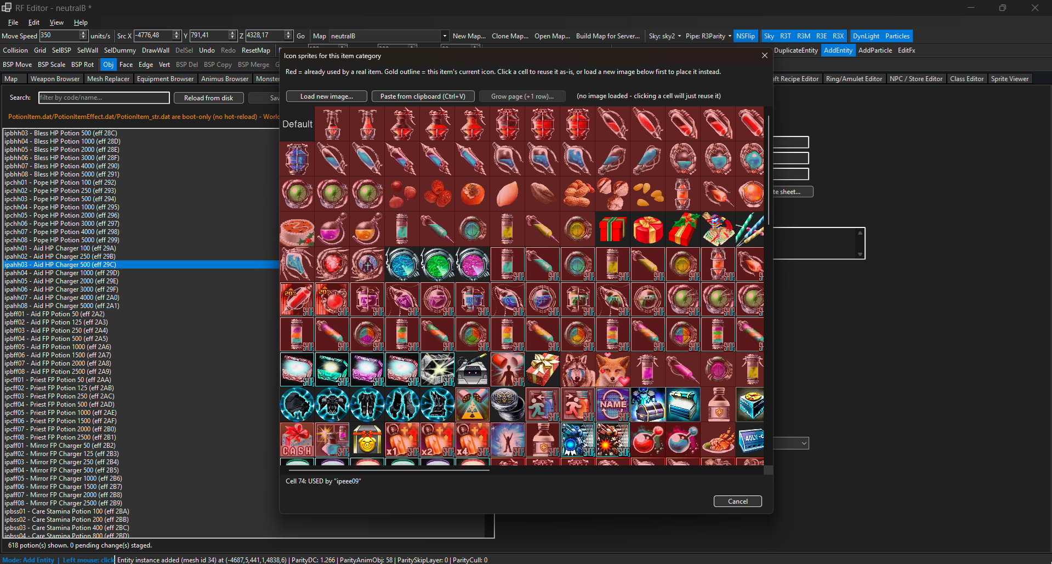Select the orange round flask sprite
Screen dimensions: 1052x564
(367, 229)
